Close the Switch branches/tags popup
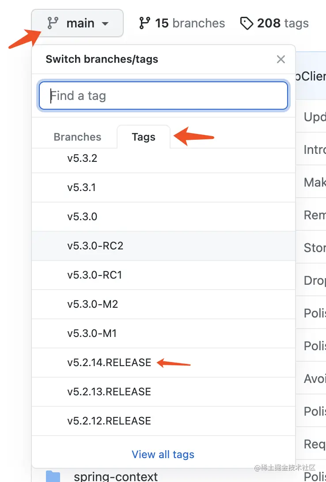 (x=281, y=59)
